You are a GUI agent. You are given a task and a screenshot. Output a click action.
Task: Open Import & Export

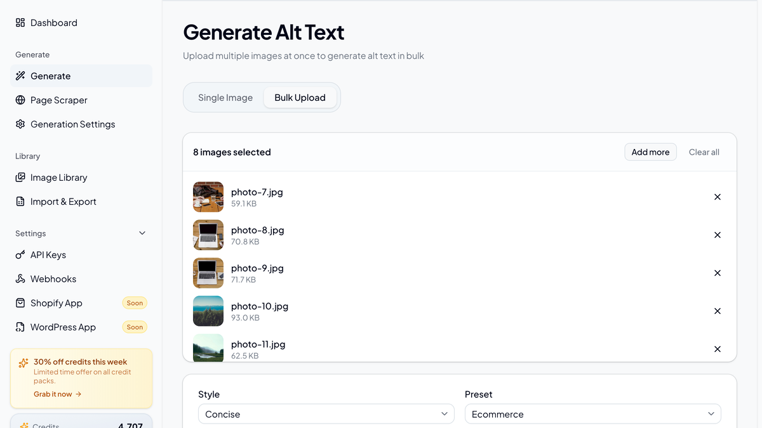81,202
